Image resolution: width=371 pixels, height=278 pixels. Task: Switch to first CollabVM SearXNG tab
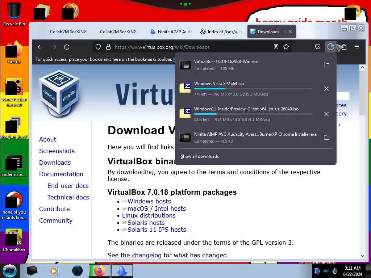68,32
